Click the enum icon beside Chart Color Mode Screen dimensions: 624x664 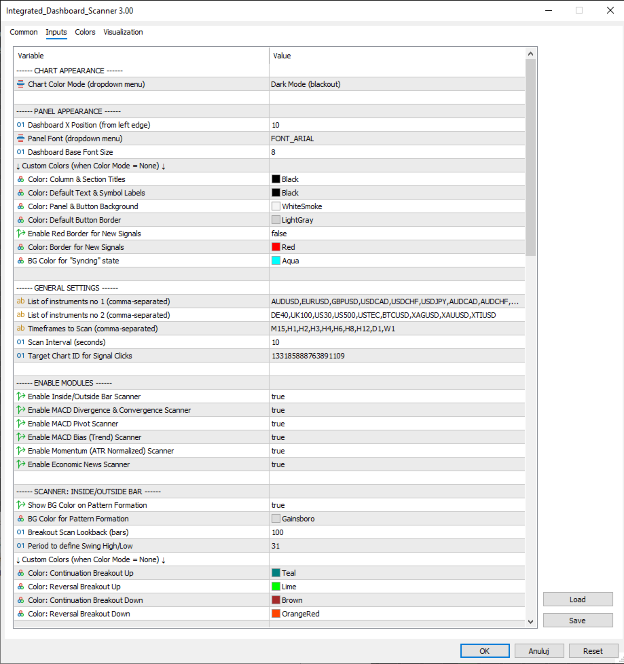coord(20,84)
